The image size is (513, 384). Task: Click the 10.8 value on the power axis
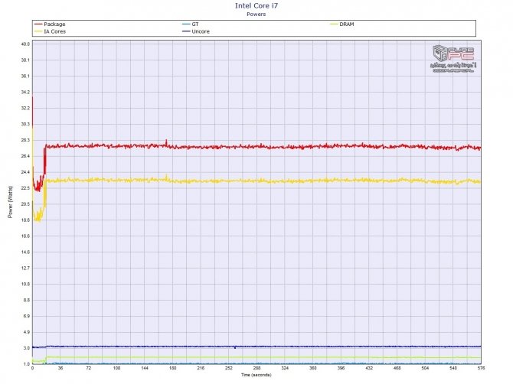point(25,285)
